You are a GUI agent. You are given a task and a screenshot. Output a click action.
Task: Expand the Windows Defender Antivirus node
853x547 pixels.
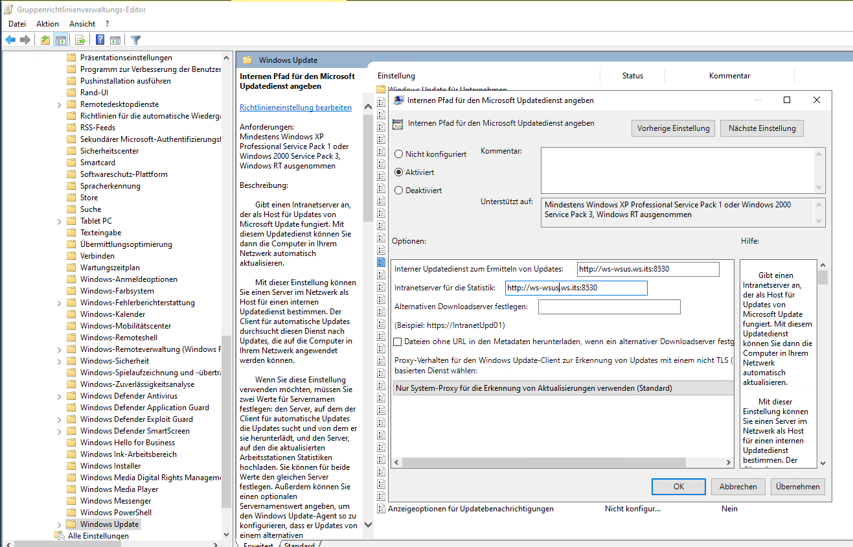60,396
